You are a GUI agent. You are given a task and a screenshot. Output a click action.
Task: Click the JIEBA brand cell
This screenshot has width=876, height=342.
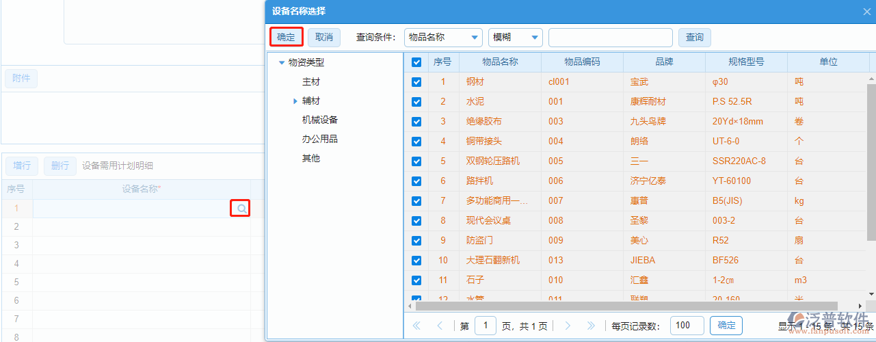(x=664, y=261)
